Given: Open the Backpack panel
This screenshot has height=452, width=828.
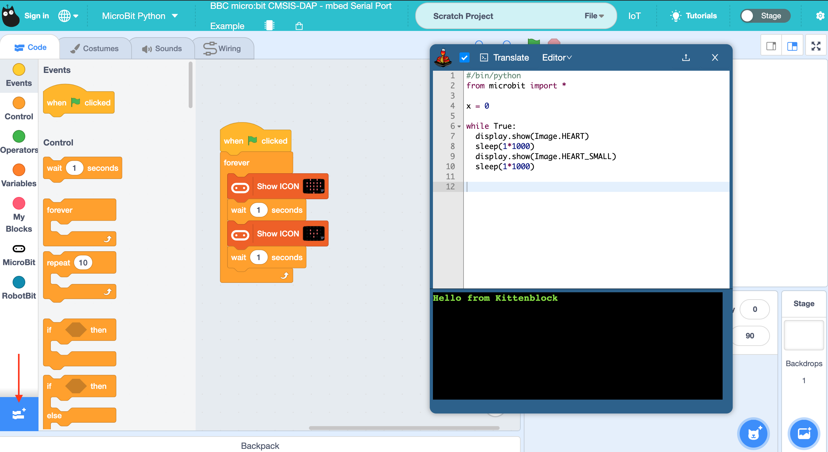Looking at the screenshot, I should tap(260, 446).
